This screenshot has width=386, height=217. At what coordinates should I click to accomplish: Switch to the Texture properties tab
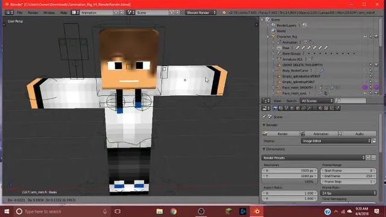click(326, 108)
